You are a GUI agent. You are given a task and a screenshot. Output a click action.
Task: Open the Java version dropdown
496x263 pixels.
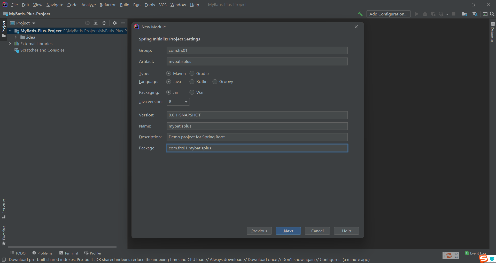pyautogui.click(x=178, y=102)
